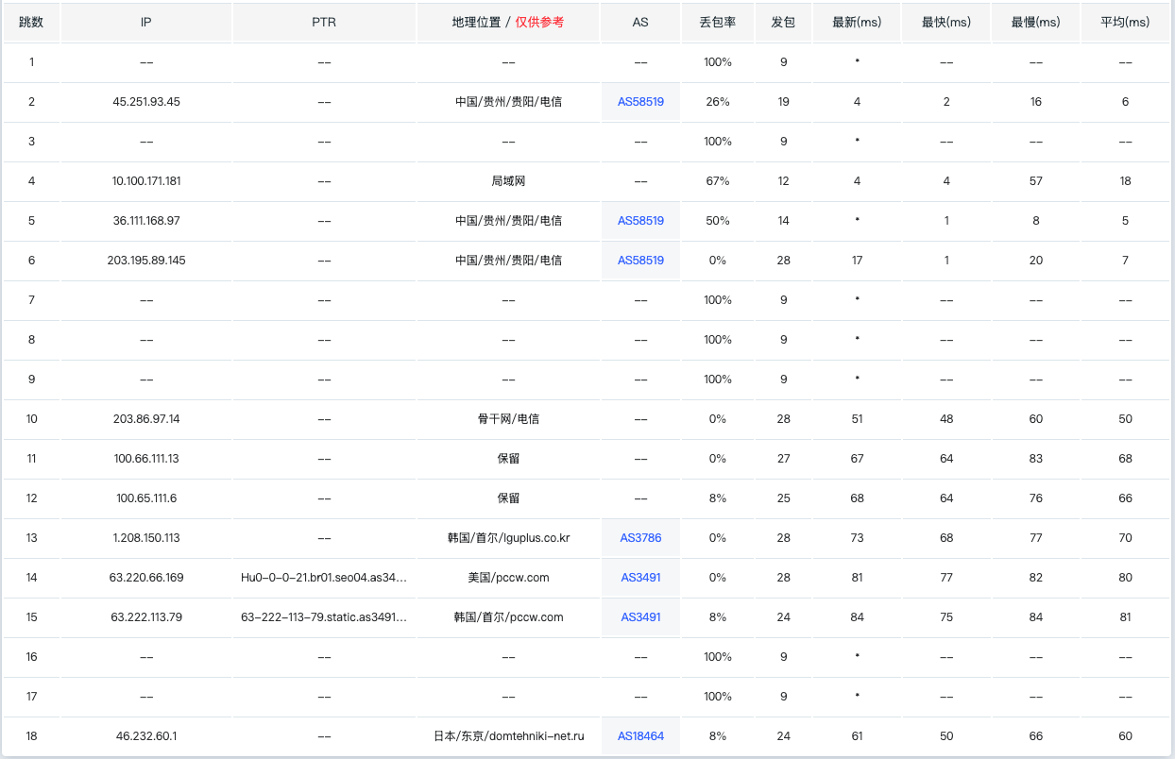Click the IP column header
Screen dimensions: 1175x759
[x=146, y=23]
